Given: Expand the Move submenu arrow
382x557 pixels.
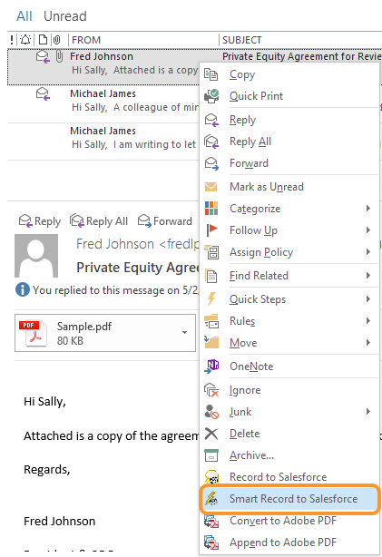Looking at the screenshot, I should [x=368, y=342].
